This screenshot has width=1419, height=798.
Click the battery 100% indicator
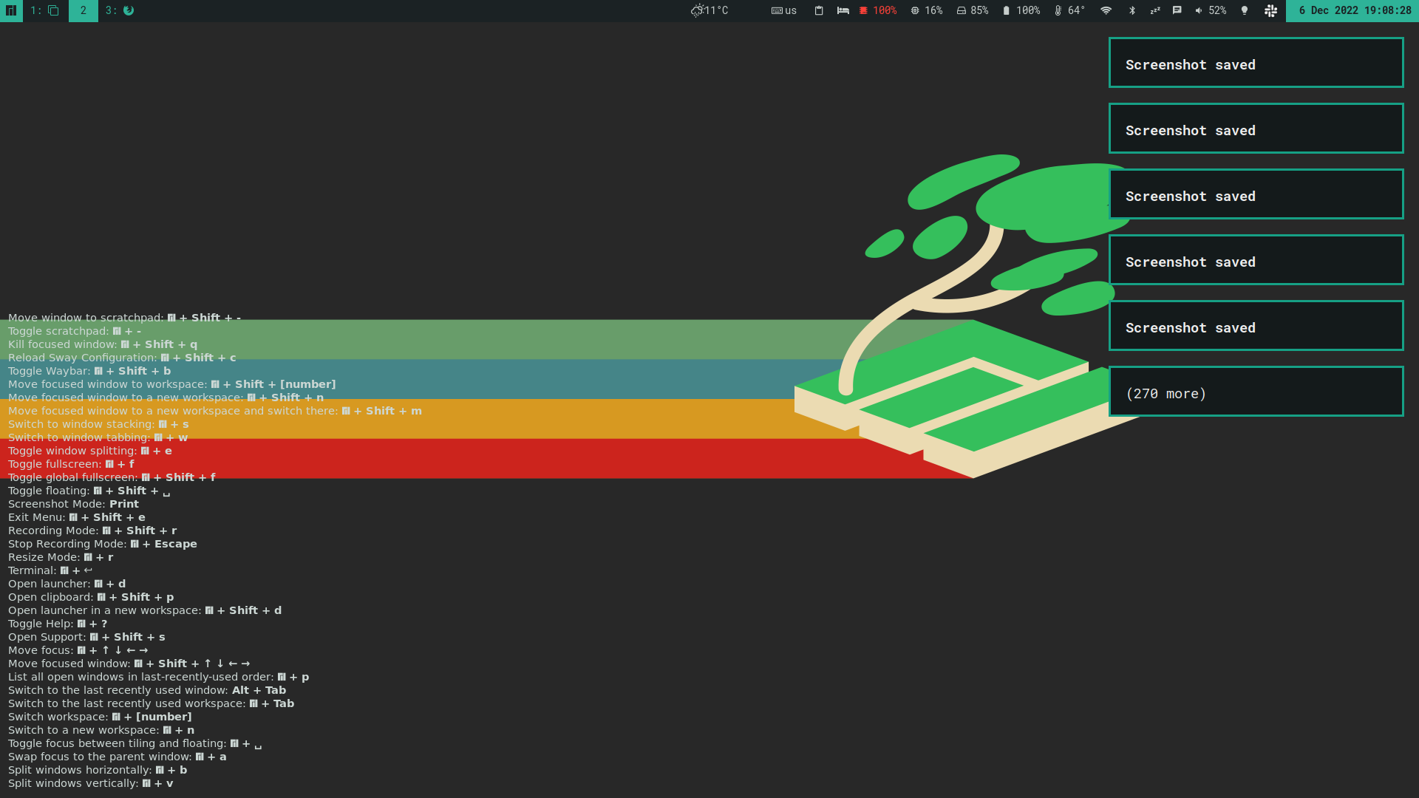[1021, 10]
